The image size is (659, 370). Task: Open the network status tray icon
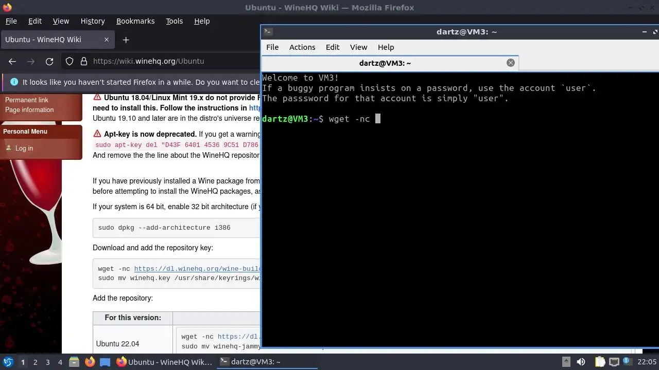pos(614,362)
